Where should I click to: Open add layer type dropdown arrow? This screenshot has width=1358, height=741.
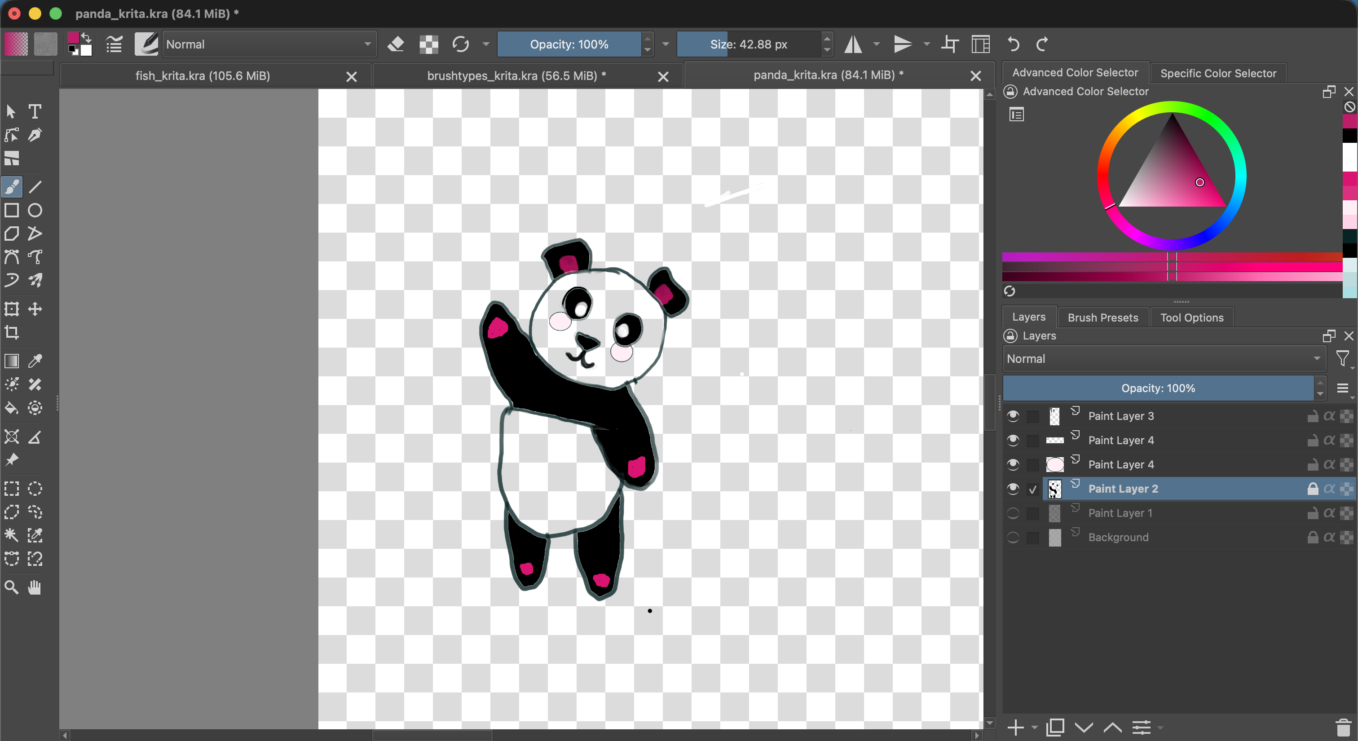click(1034, 728)
